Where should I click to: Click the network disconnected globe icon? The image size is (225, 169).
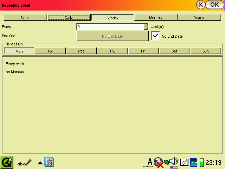point(159,162)
